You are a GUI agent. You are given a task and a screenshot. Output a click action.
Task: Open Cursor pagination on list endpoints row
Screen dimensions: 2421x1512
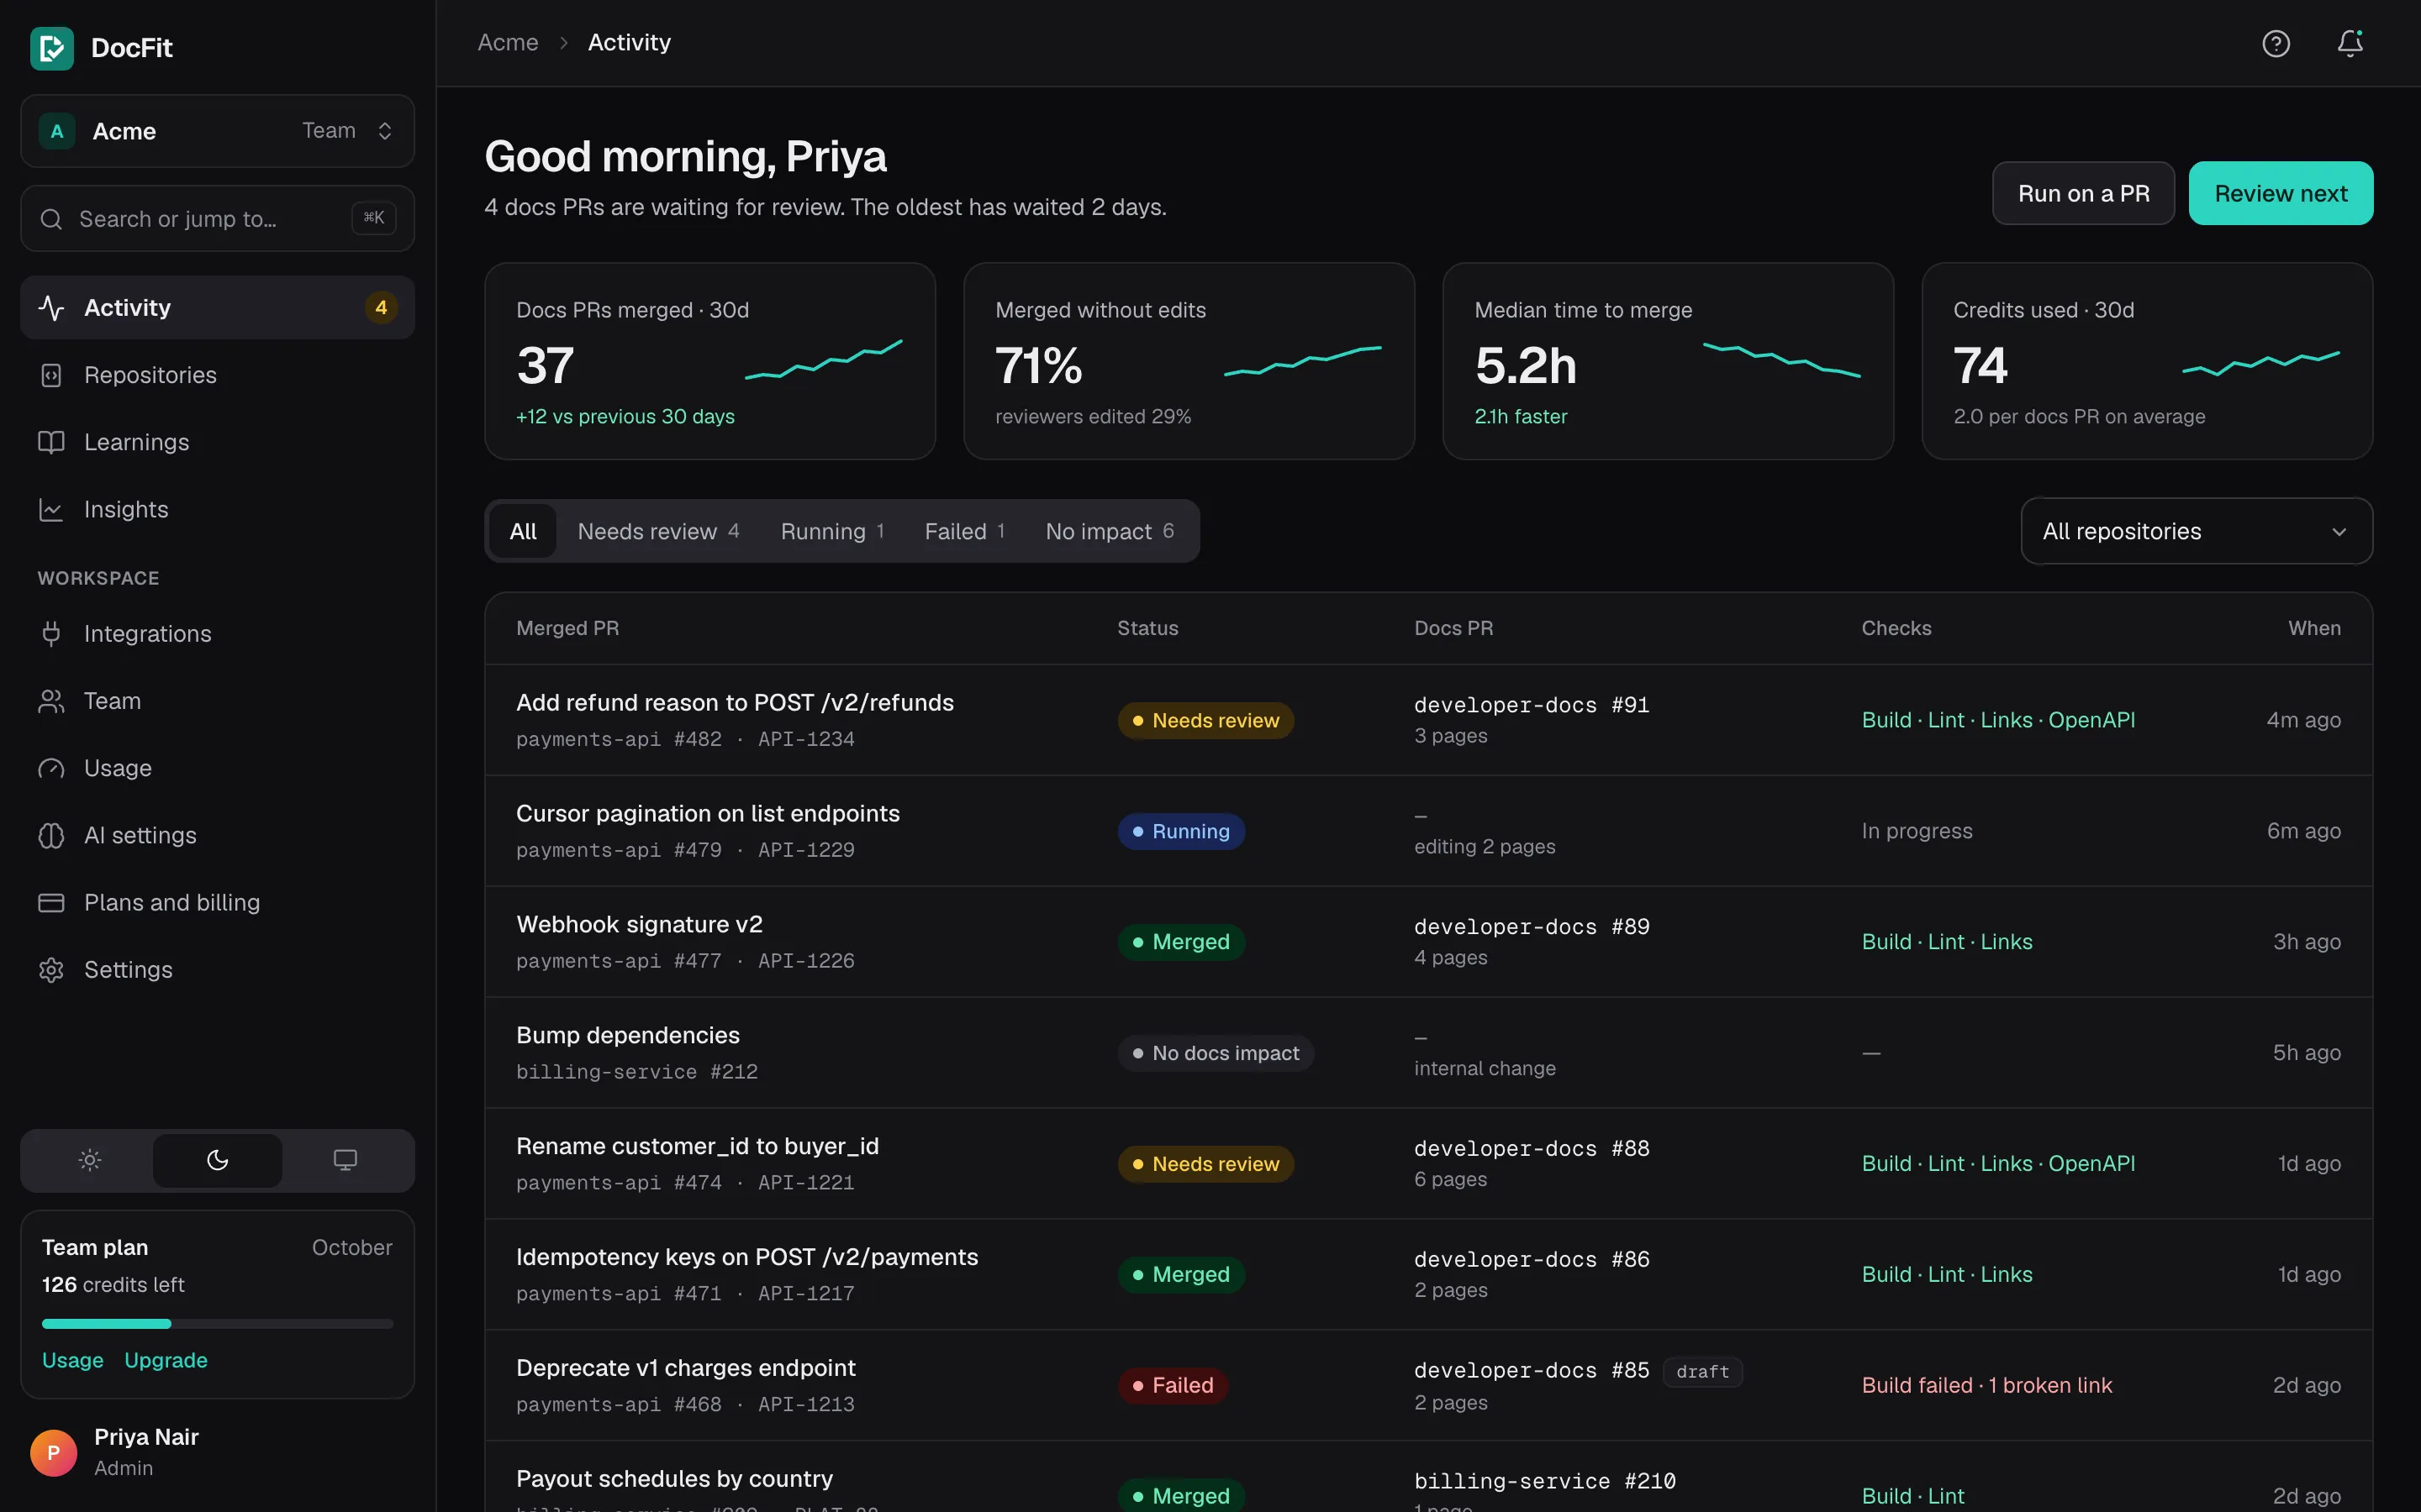[1427, 831]
